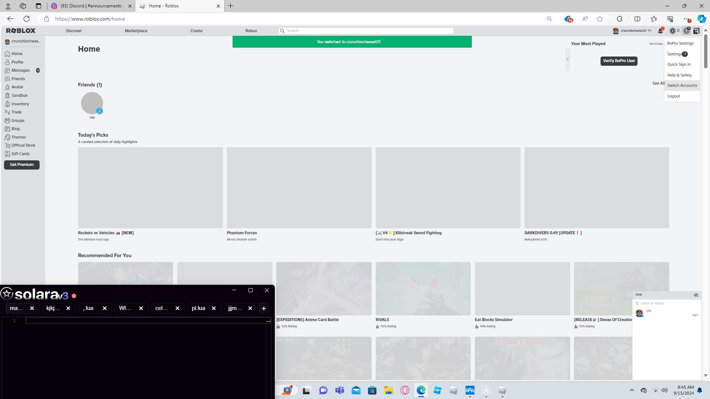Open Opera from the taskbar
Image resolution: width=710 pixels, height=399 pixels.
405,390
